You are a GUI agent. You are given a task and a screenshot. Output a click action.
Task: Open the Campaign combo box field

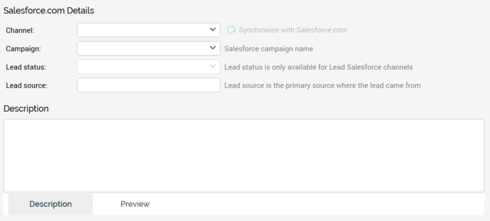(x=149, y=48)
